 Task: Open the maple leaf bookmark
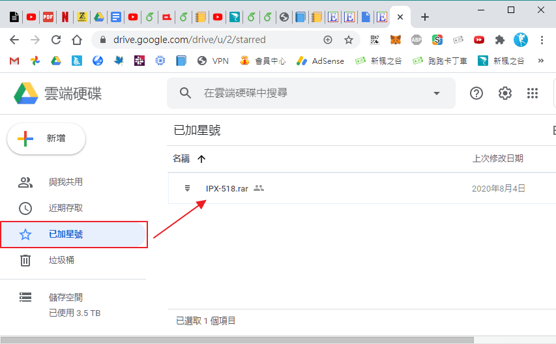(119, 61)
